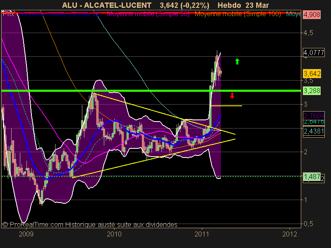Viewport: 331px width, 248px height.
Task: Click the Moyenne mobile (Simple 50) legend
Action: click(x=148, y=14)
